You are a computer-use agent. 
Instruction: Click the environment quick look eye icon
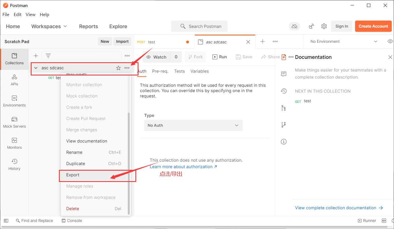pos(390,41)
